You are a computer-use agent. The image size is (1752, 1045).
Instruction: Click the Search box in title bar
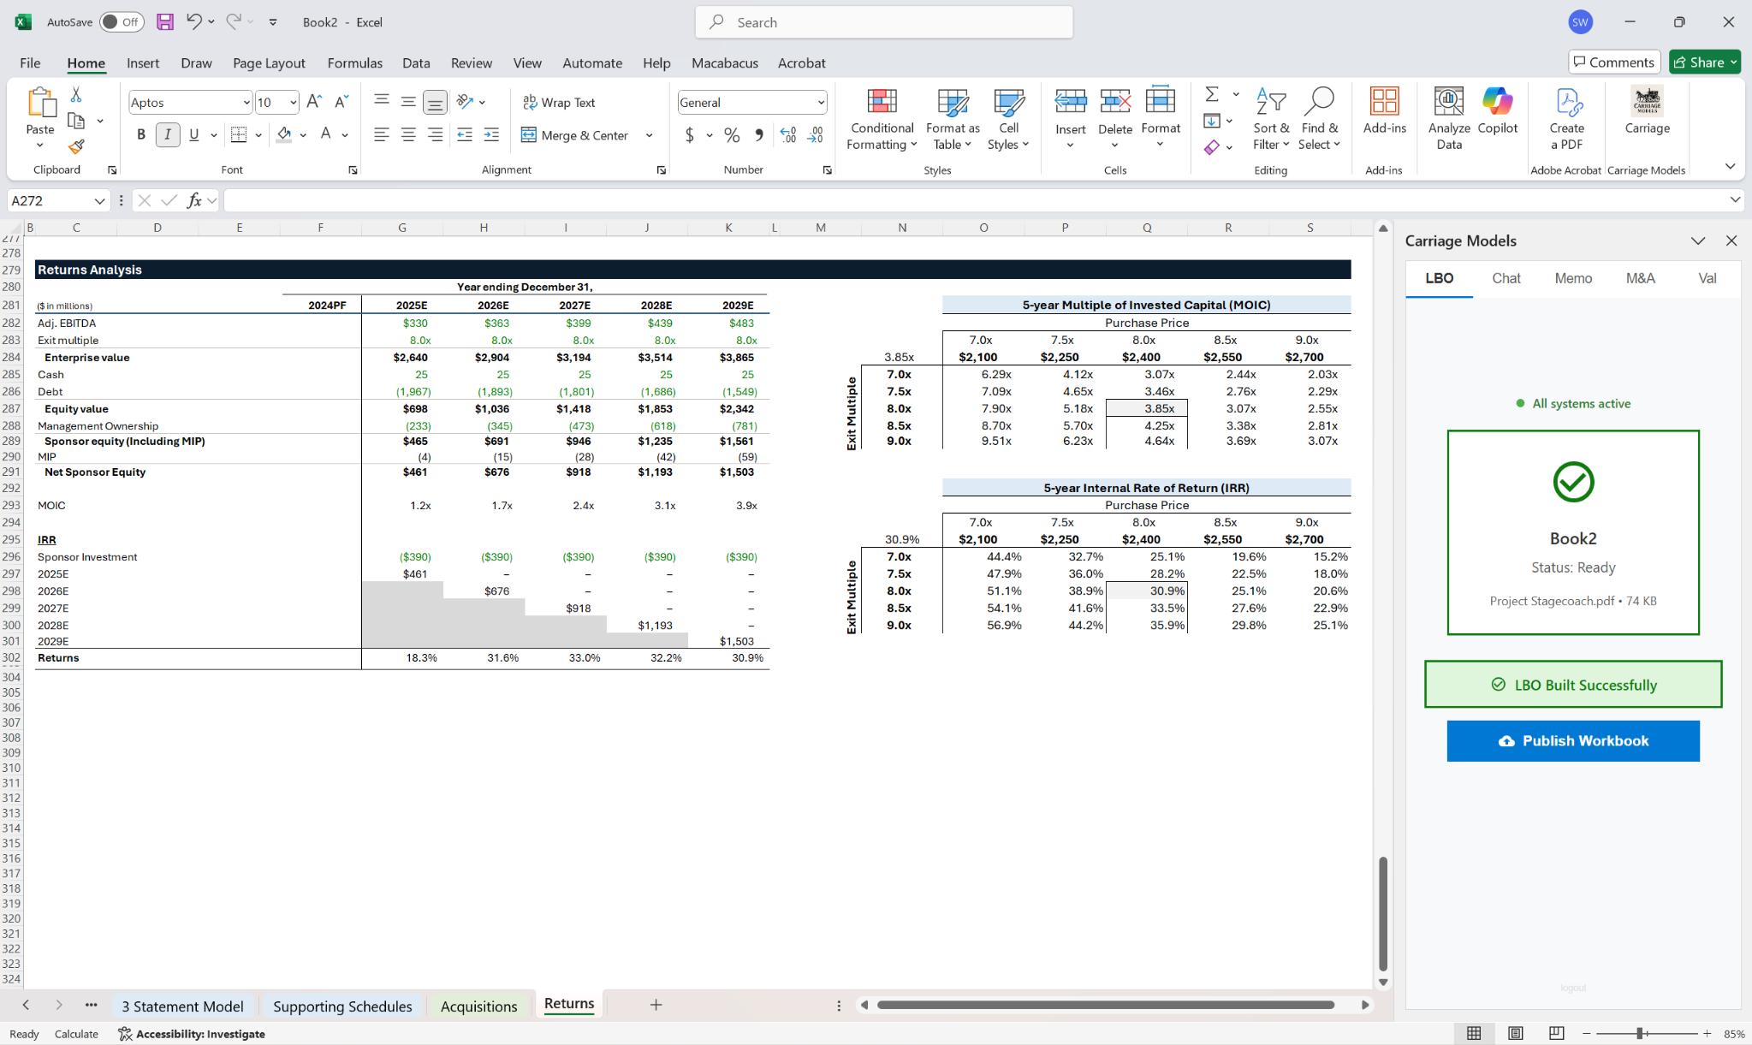click(884, 22)
